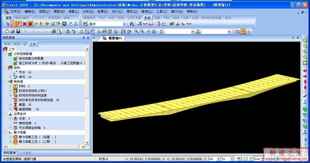Select 静力荷载工况 1 [自重] tree item
Image resolution: width=310 pixels, height=163 pixels.
[37, 137]
